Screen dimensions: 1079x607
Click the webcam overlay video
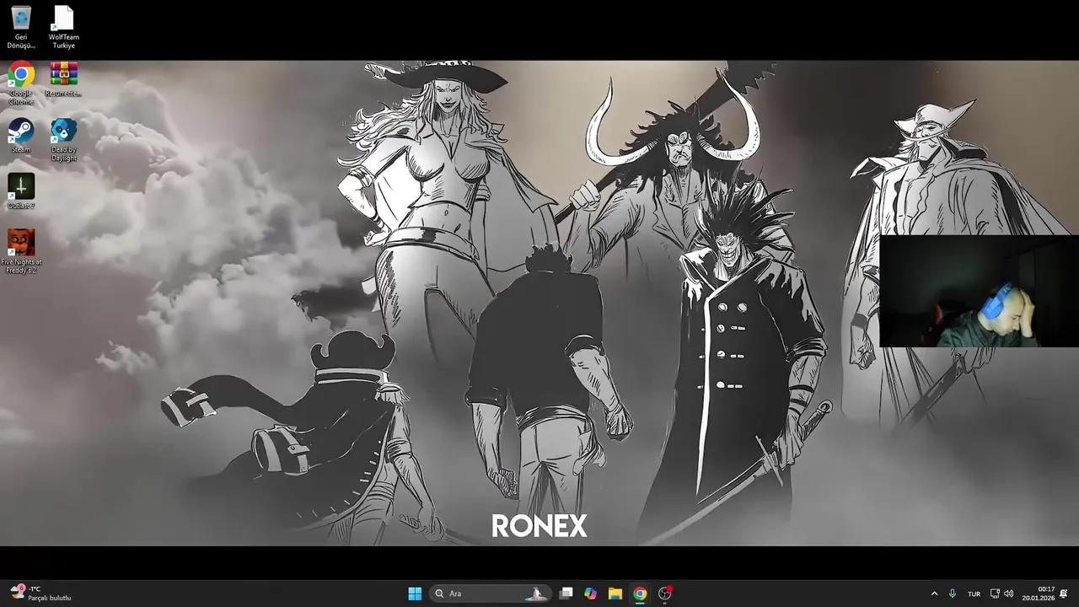(979, 292)
